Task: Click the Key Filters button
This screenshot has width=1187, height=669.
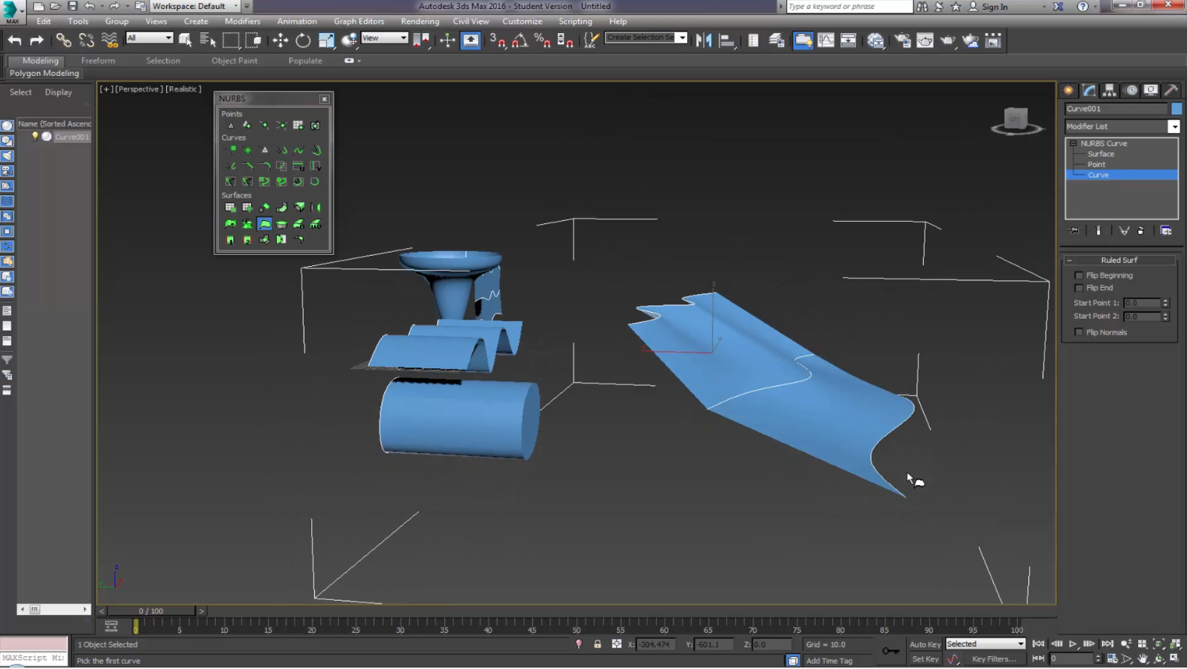Action: (x=993, y=659)
